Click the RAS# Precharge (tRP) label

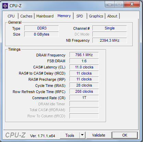click(x=47, y=79)
